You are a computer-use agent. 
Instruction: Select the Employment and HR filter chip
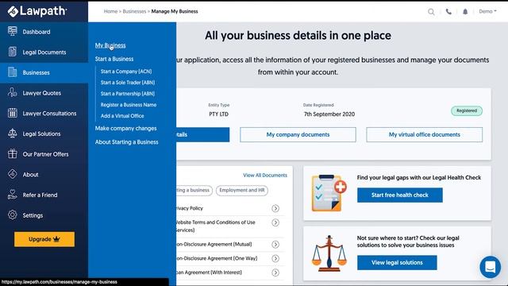click(x=242, y=191)
